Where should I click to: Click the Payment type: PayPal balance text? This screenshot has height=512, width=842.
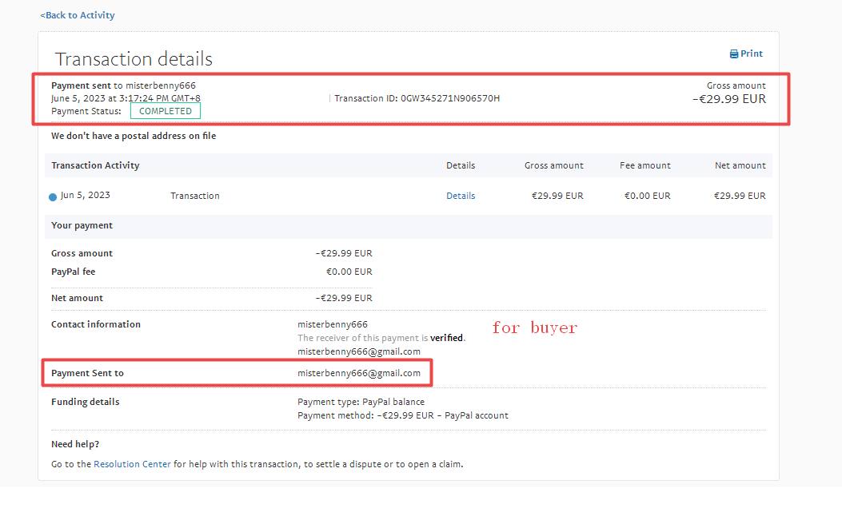[x=361, y=402]
